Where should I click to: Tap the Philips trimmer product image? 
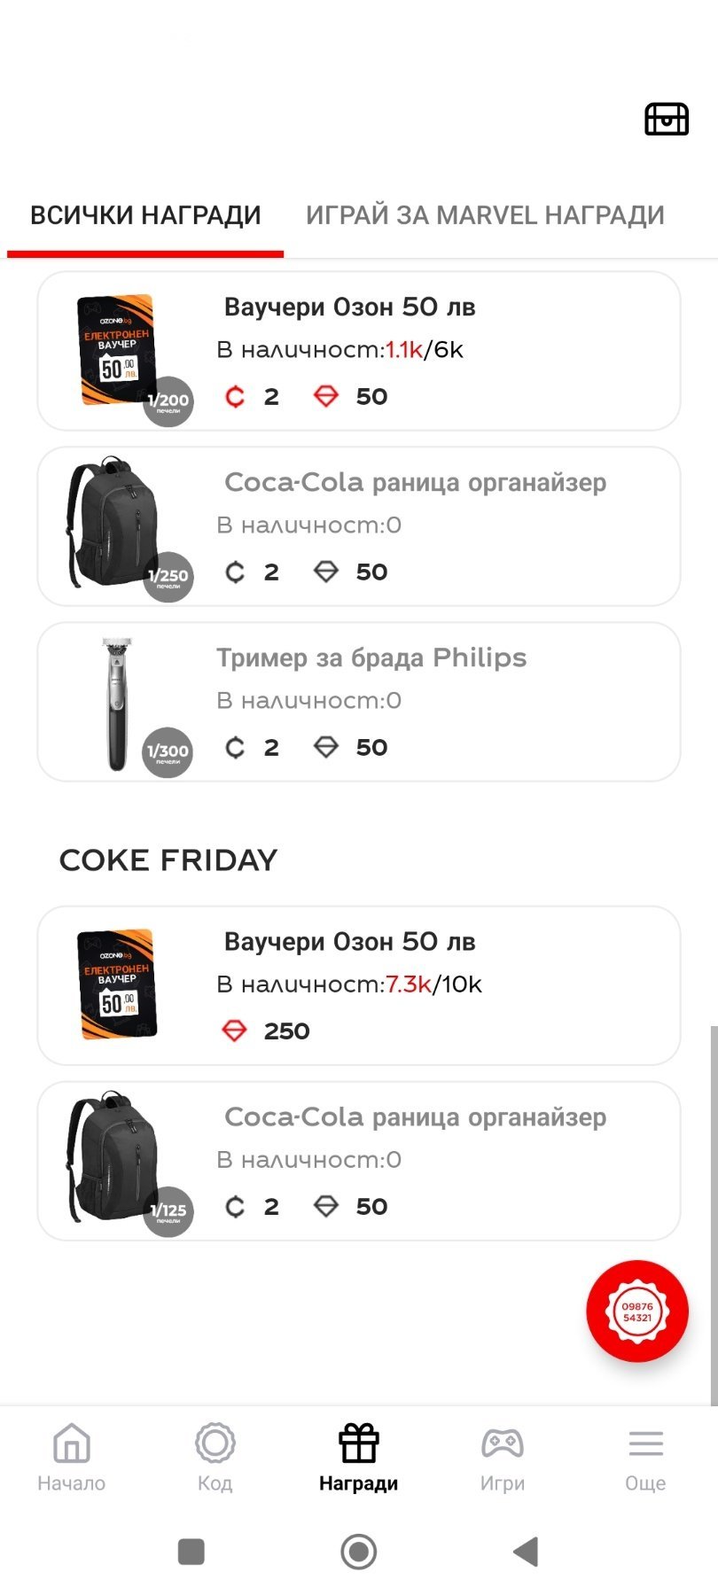click(117, 704)
